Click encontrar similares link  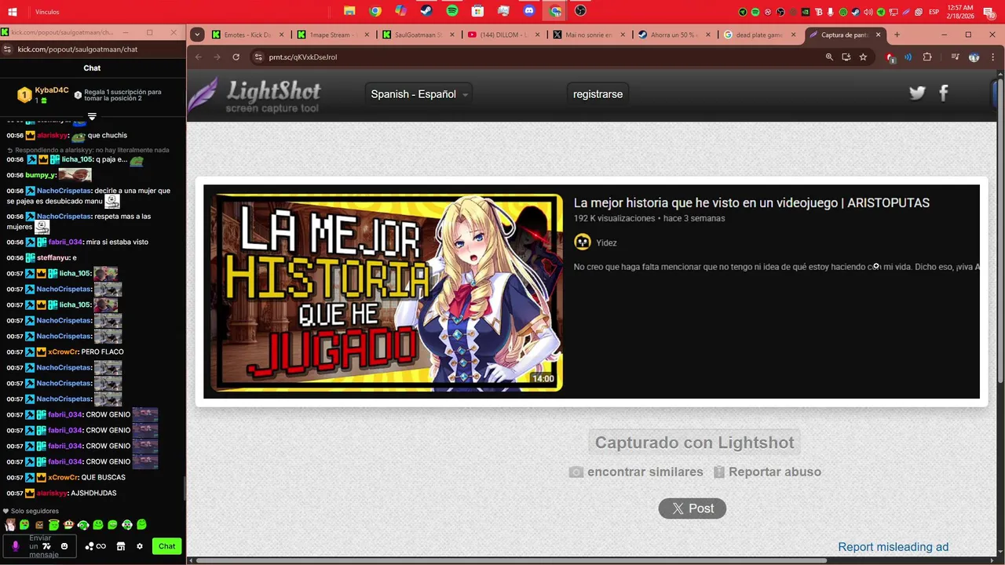click(x=636, y=472)
